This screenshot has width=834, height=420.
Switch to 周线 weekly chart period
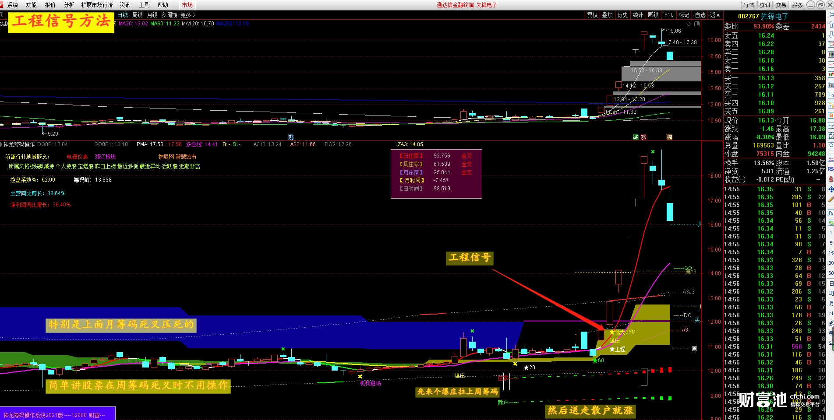(x=138, y=15)
